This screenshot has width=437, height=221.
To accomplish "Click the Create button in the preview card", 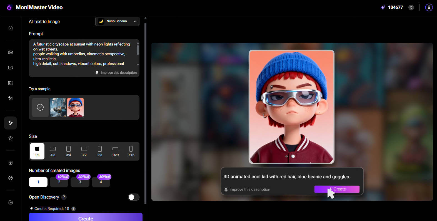I will 337,189.
